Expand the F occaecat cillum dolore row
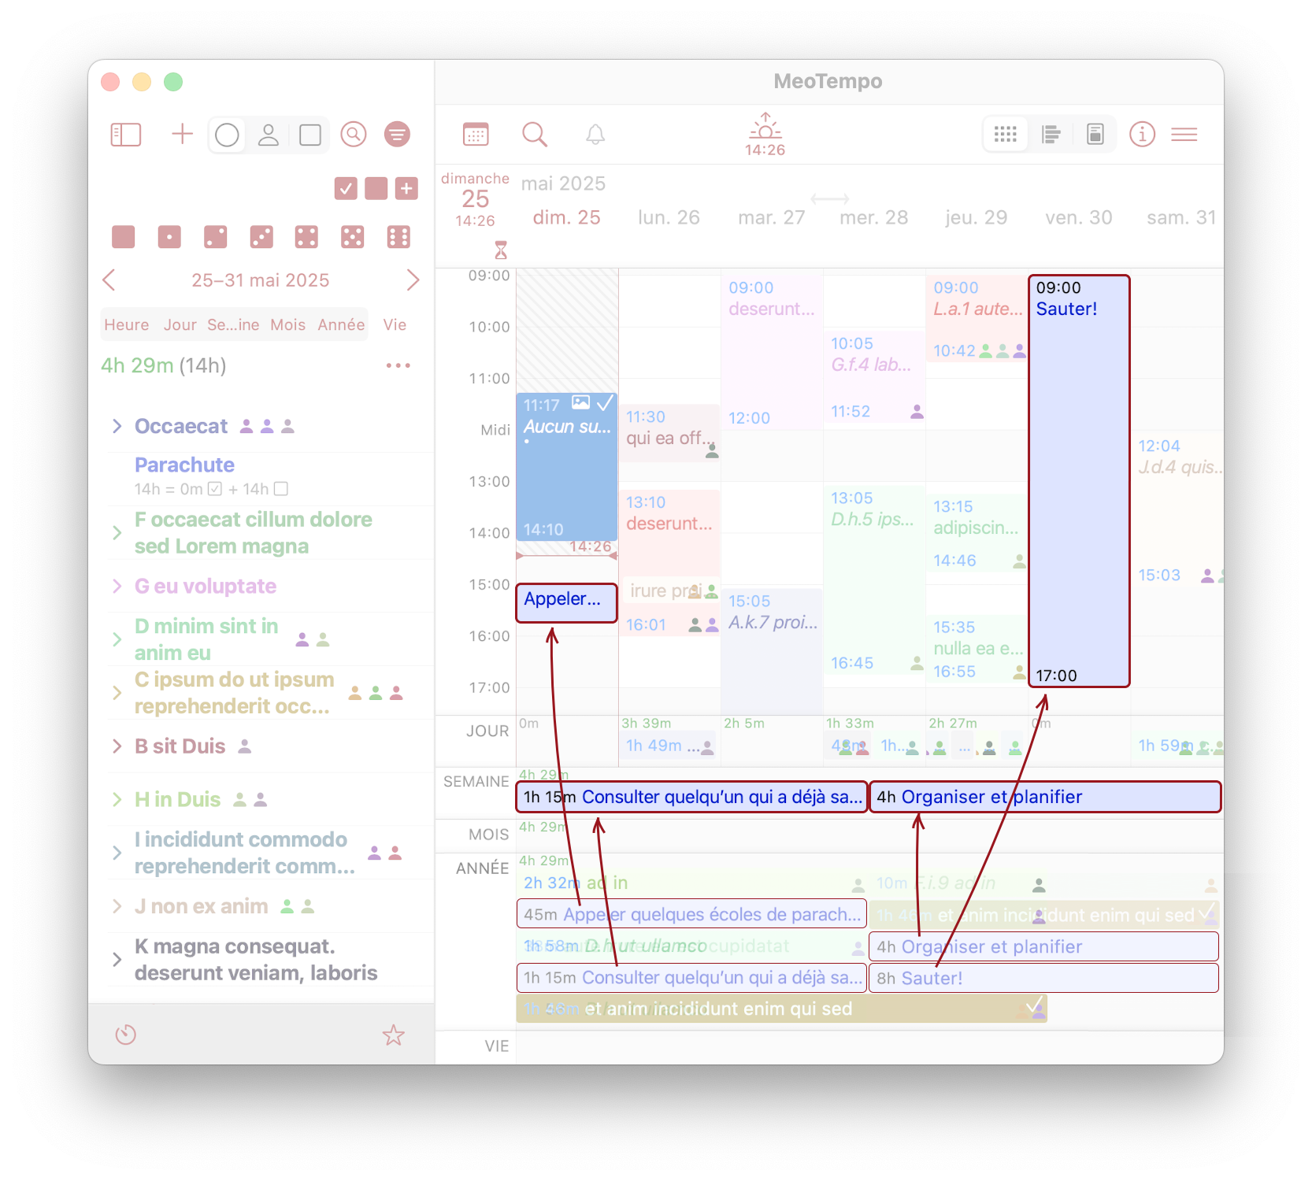The height and width of the screenshot is (1181, 1312). (x=117, y=533)
